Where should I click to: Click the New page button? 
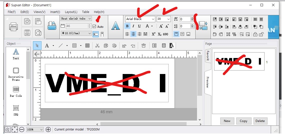(x=227, y=121)
